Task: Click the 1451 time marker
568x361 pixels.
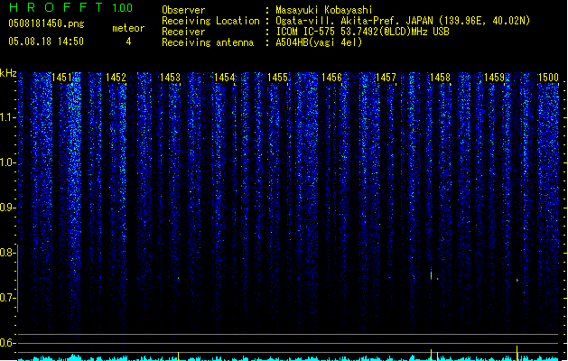Action: point(62,78)
